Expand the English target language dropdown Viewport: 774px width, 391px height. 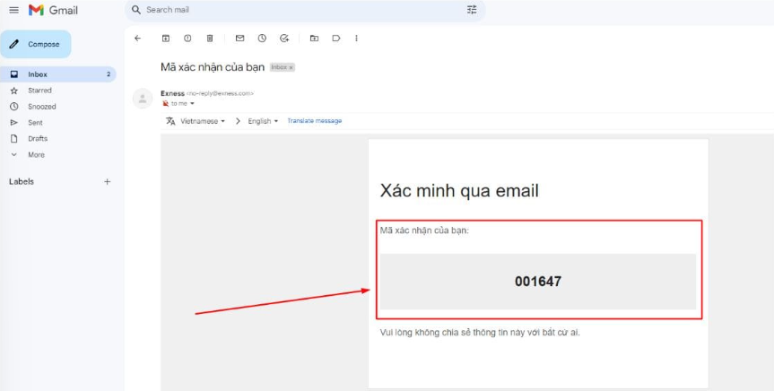click(x=263, y=121)
